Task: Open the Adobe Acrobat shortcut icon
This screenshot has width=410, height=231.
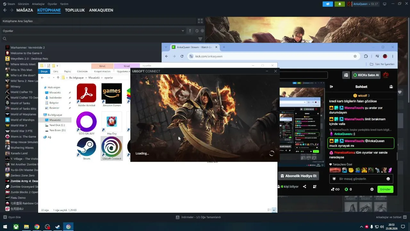Action: 86,93
